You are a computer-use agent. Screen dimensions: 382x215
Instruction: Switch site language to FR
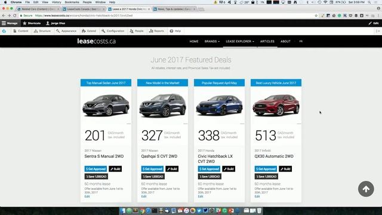[301, 41]
